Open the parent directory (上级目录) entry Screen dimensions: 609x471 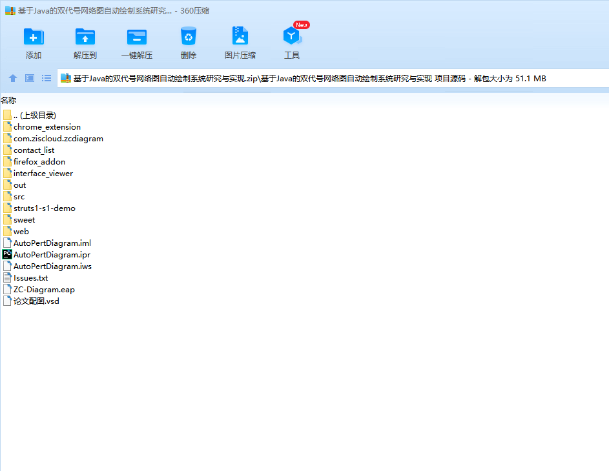coord(29,115)
